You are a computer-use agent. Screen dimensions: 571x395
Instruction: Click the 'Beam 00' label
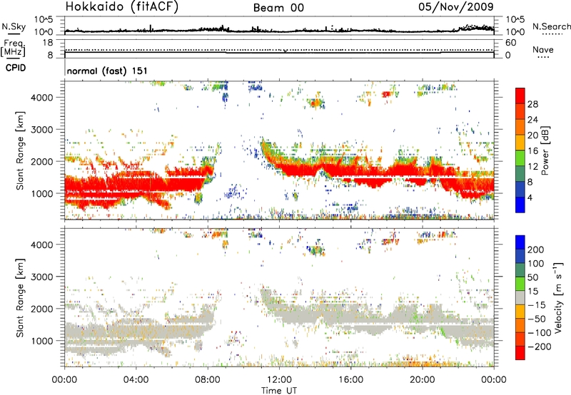pos(278,8)
